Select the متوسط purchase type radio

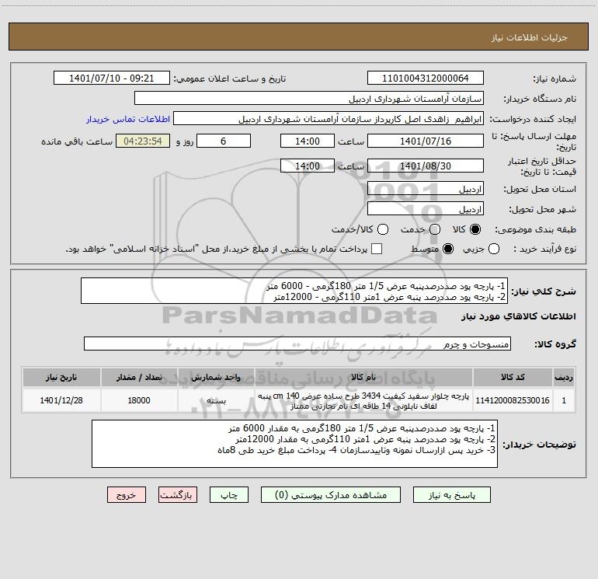coord(448,249)
